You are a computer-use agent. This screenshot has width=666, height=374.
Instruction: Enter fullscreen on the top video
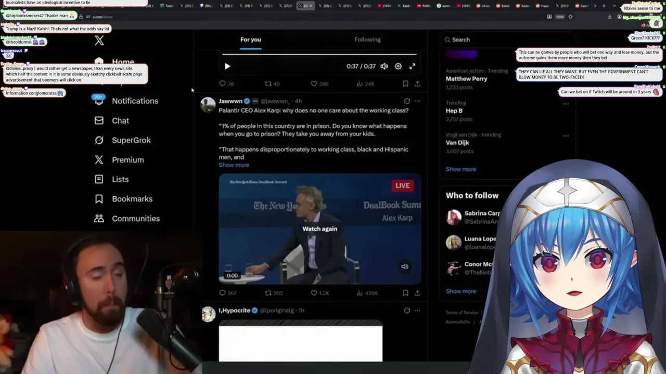pos(412,66)
